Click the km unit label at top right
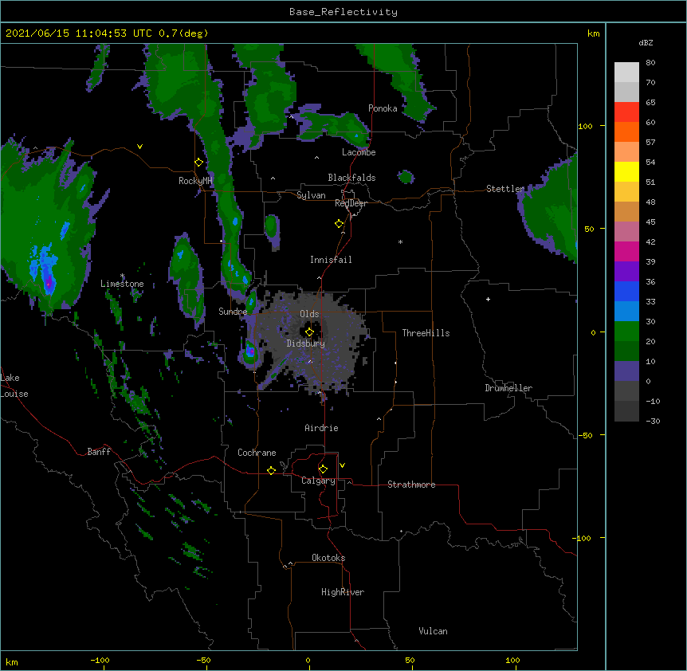The height and width of the screenshot is (671, 687). 593,33
